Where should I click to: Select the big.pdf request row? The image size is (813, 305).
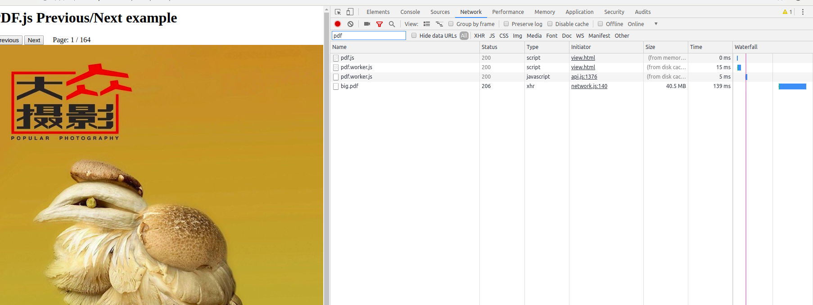pyautogui.click(x=572, y=86)
